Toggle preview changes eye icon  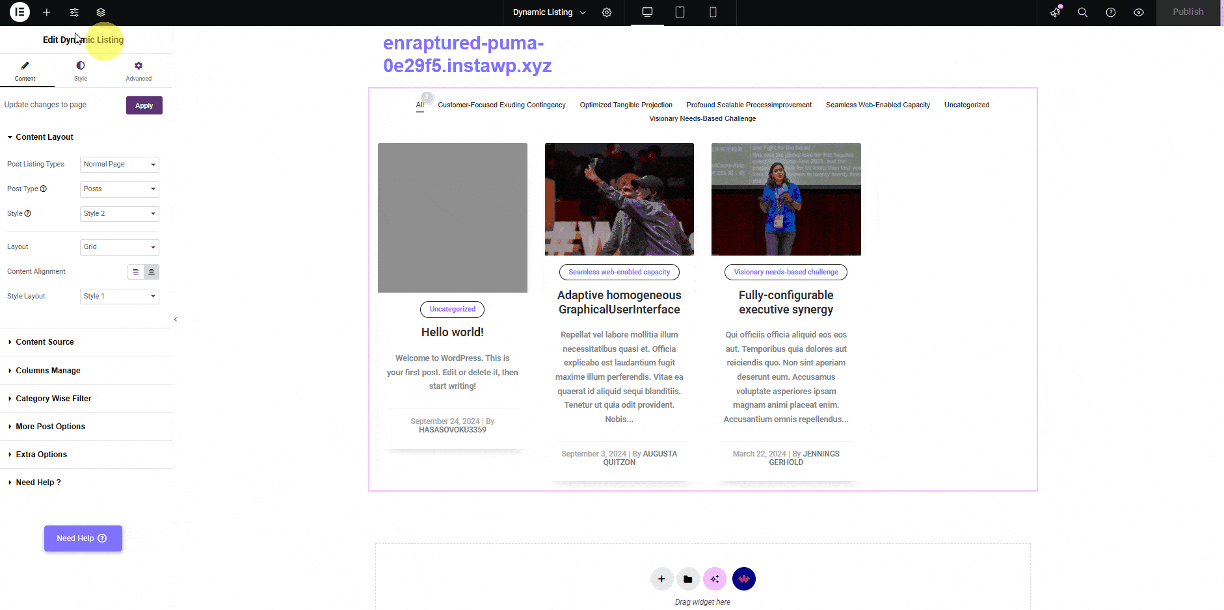tap(1139, 12)
